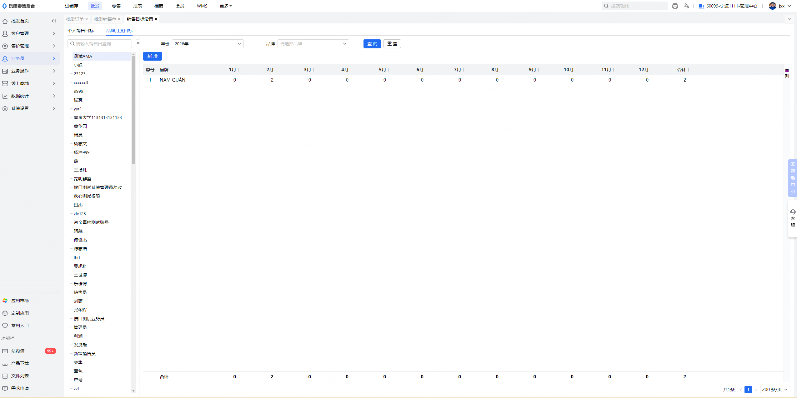
Task: Open the 品牌 brand select dropdown
Action: pyautogui.click(x=313, y=44)
